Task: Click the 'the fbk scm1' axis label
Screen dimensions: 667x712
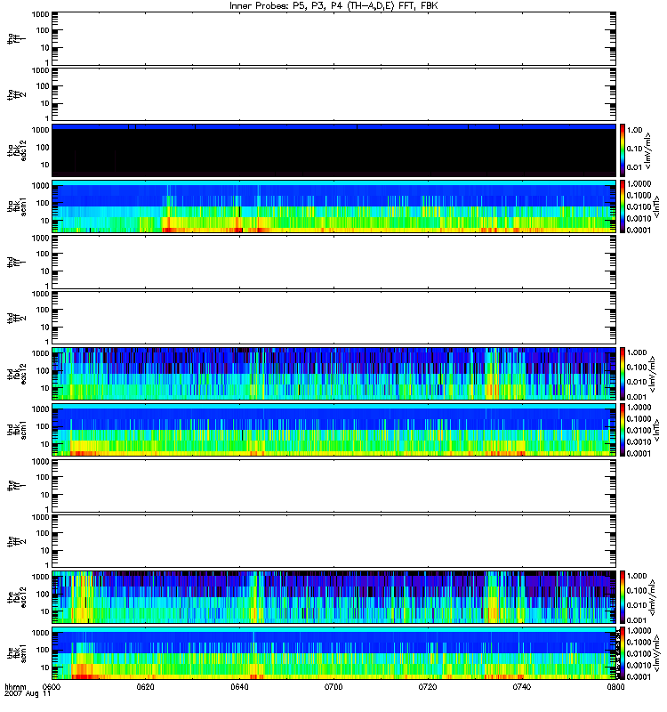Action: (x=16, y=653)
